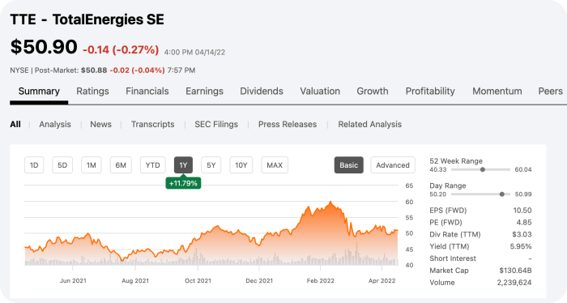Image resolution: width=567 pixels, height=303 pixels.
Task: Click the day high value 50.99
Action: pos(523,194)
